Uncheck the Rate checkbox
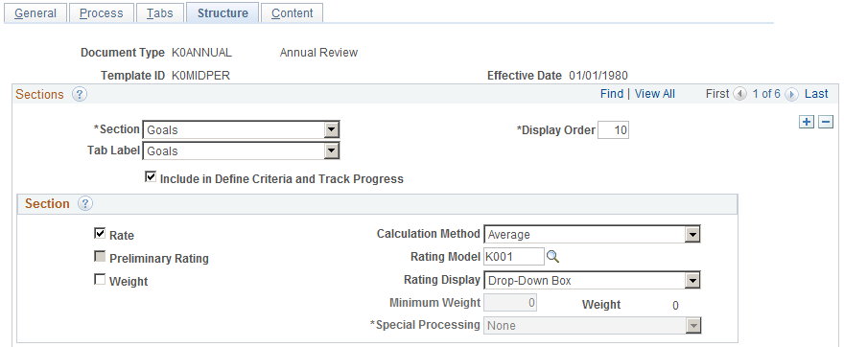 [x=100, y=234]
